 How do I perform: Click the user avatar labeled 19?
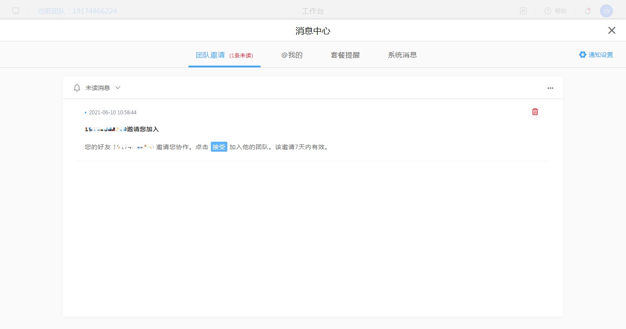606,11
